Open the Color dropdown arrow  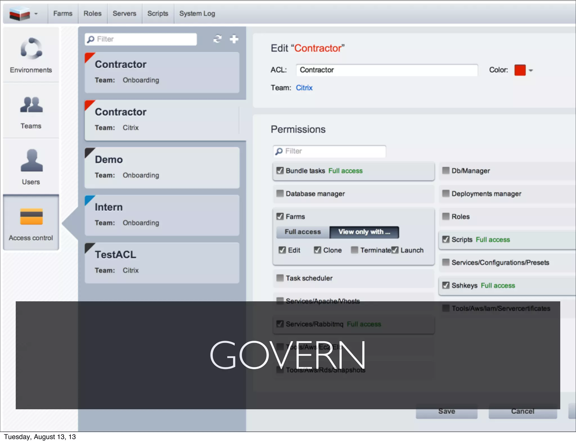(x=531, y=70)
